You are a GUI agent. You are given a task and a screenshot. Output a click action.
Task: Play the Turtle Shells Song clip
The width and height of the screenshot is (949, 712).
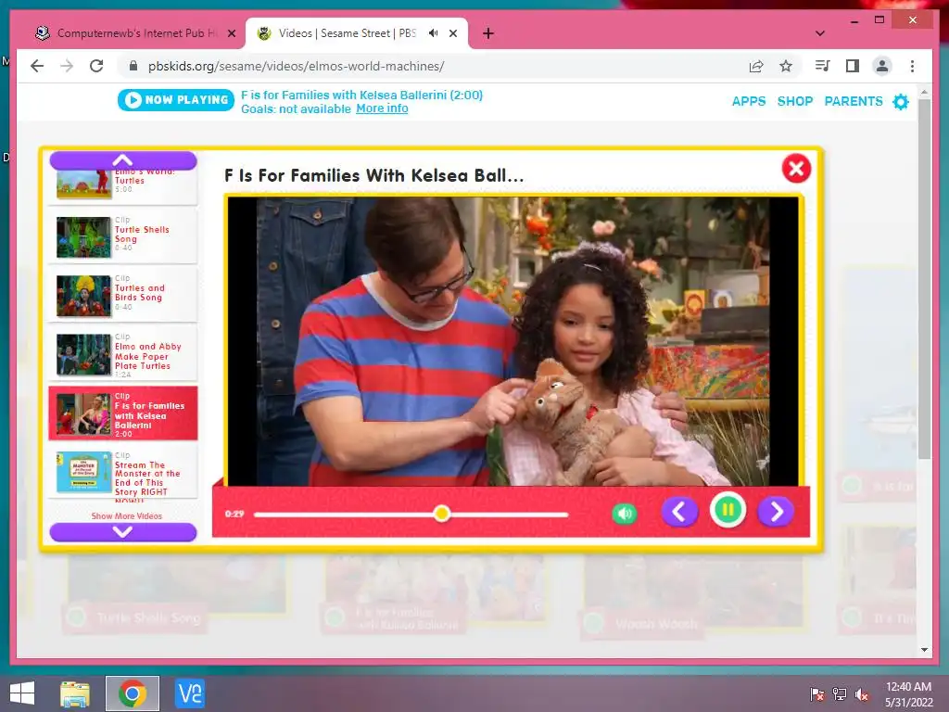coord(123,236)
